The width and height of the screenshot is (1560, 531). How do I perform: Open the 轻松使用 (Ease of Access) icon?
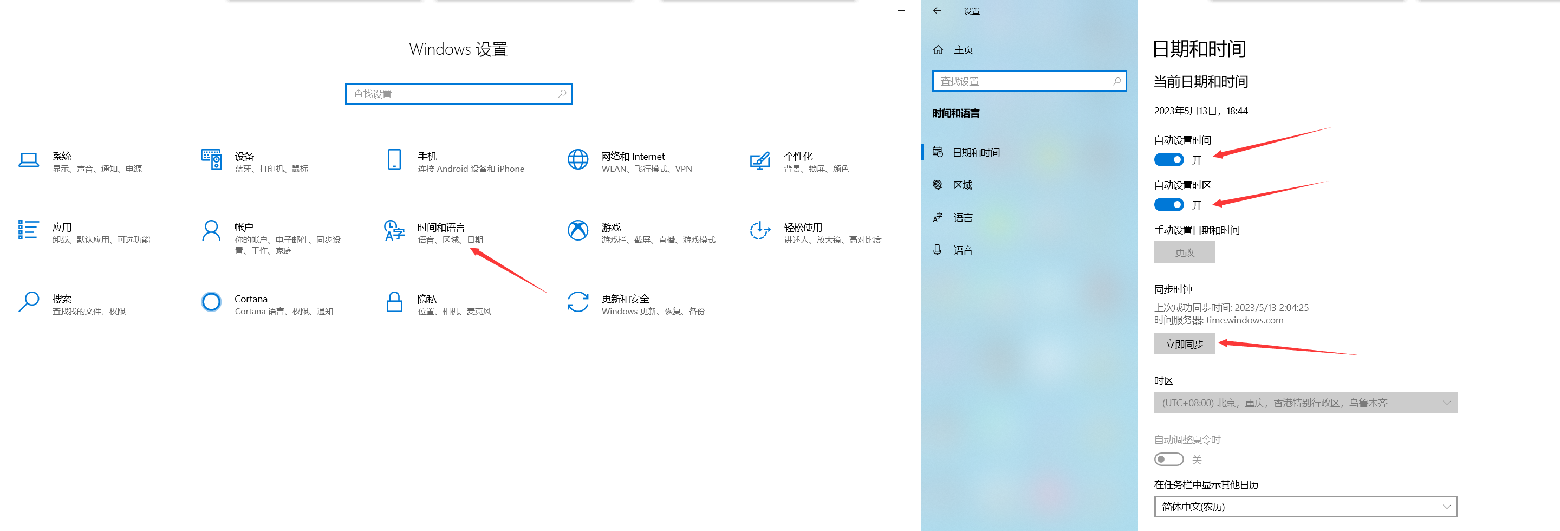point(760,230)
